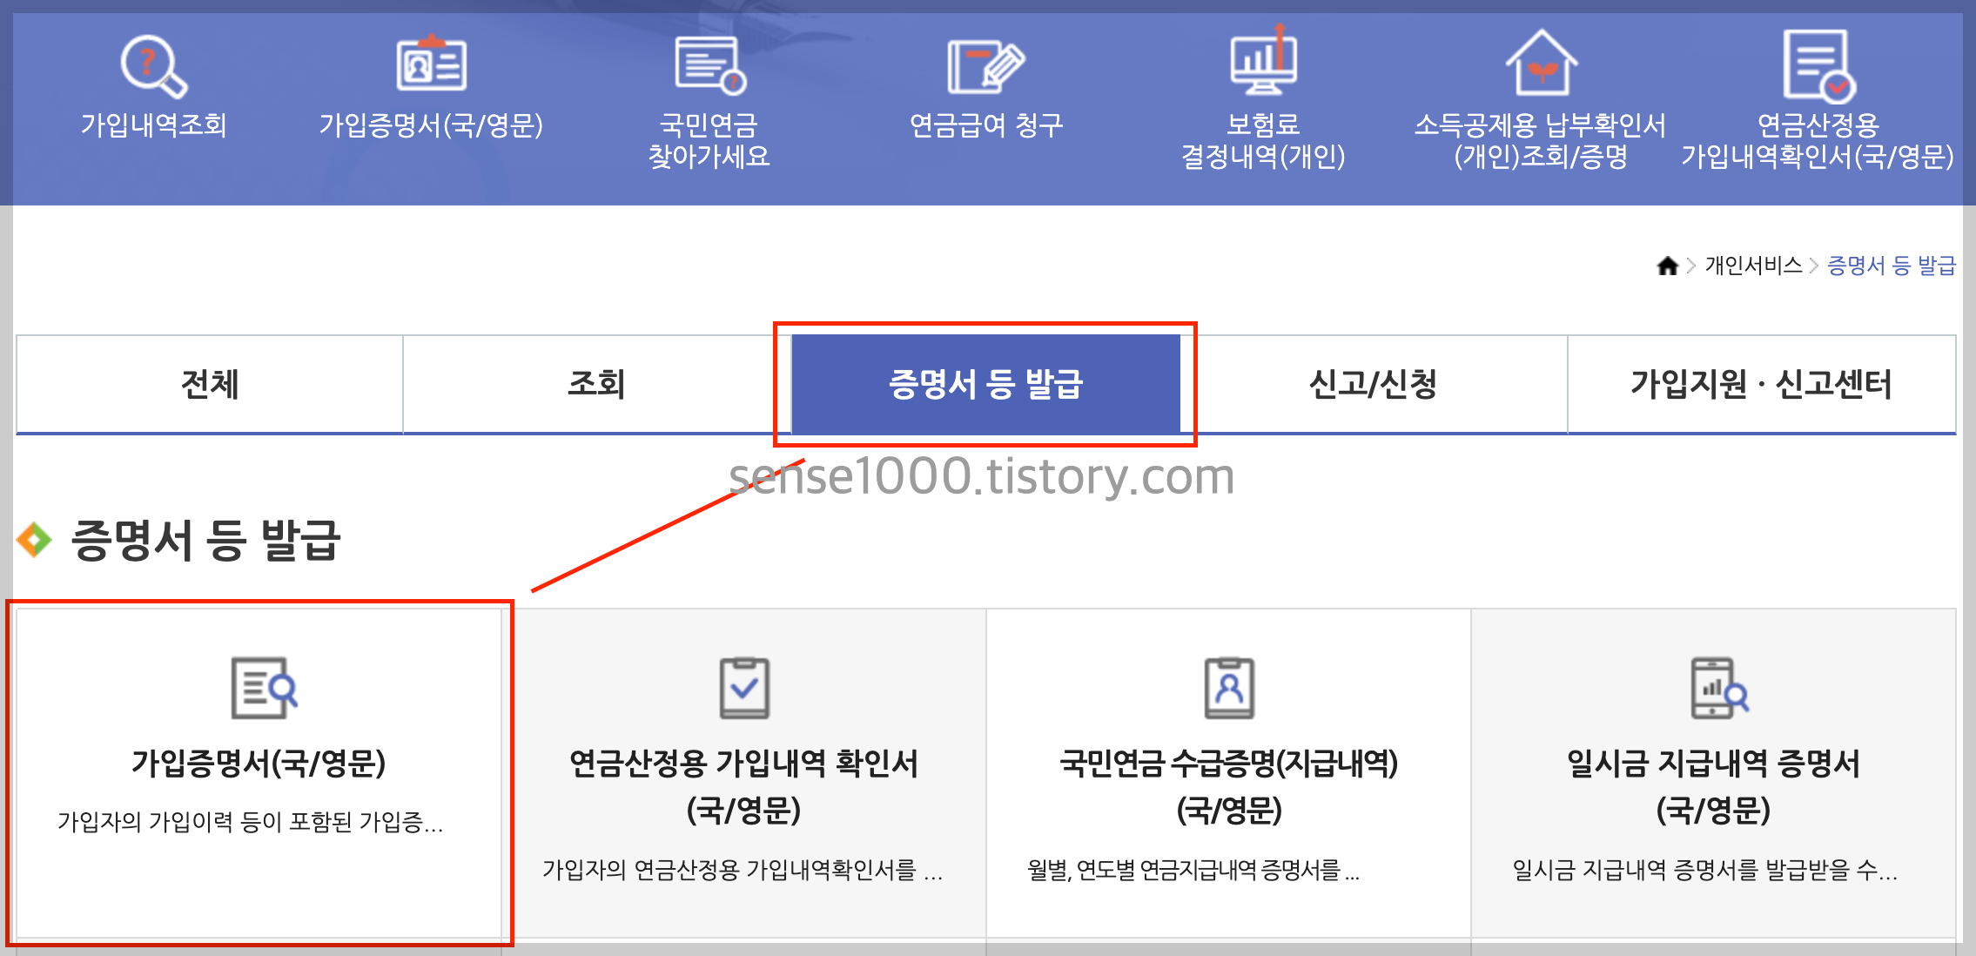The width and height of the screenshot is (1976, 956).
Task: Select the highlighted 증명서 등 발급 tab
Action: pyautogui.click(x=988, y=384)
